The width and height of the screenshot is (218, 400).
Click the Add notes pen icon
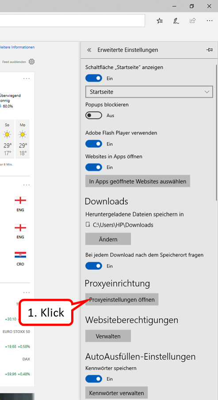click(x=176, y=21)
